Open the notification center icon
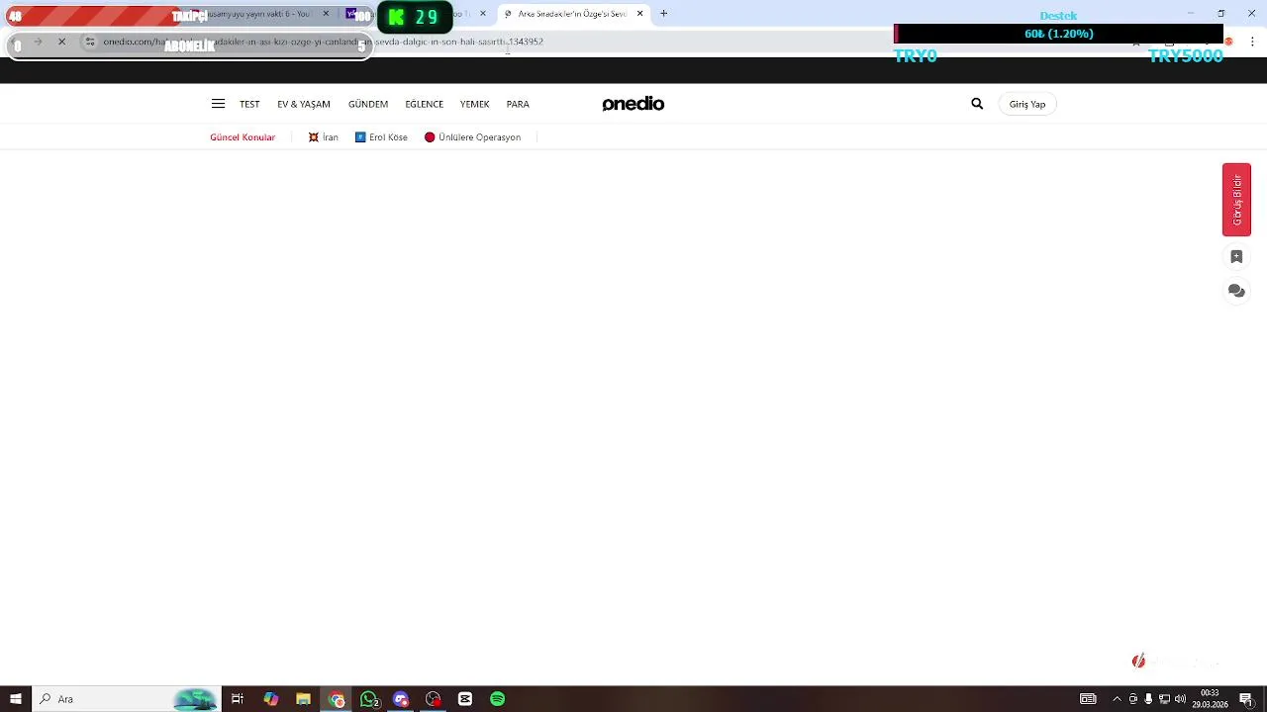 [1246, 699]
